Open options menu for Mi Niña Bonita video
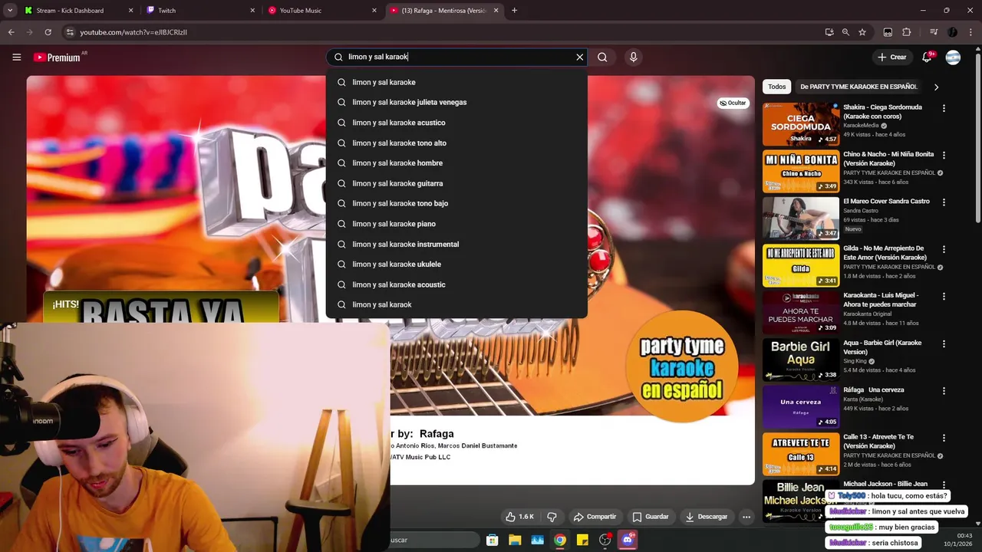The height and width of the screenshot is (552, 982). pyautogui.click(x=944, y=155)
